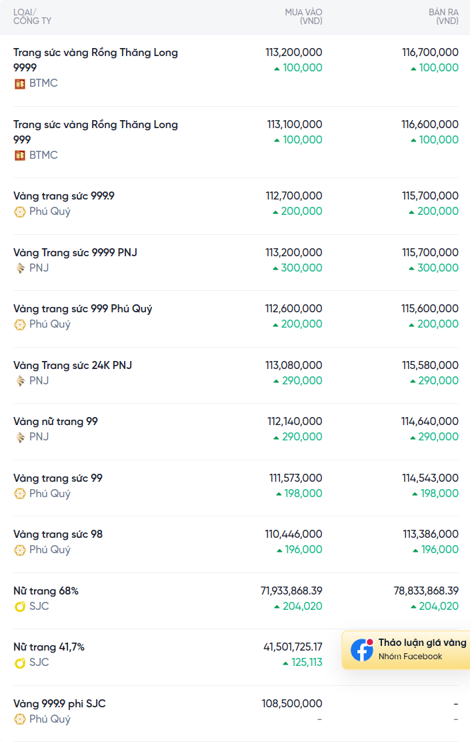
Task: Click Phú Quý logo under Vàng trang sức 999.9
Action: 19,212
